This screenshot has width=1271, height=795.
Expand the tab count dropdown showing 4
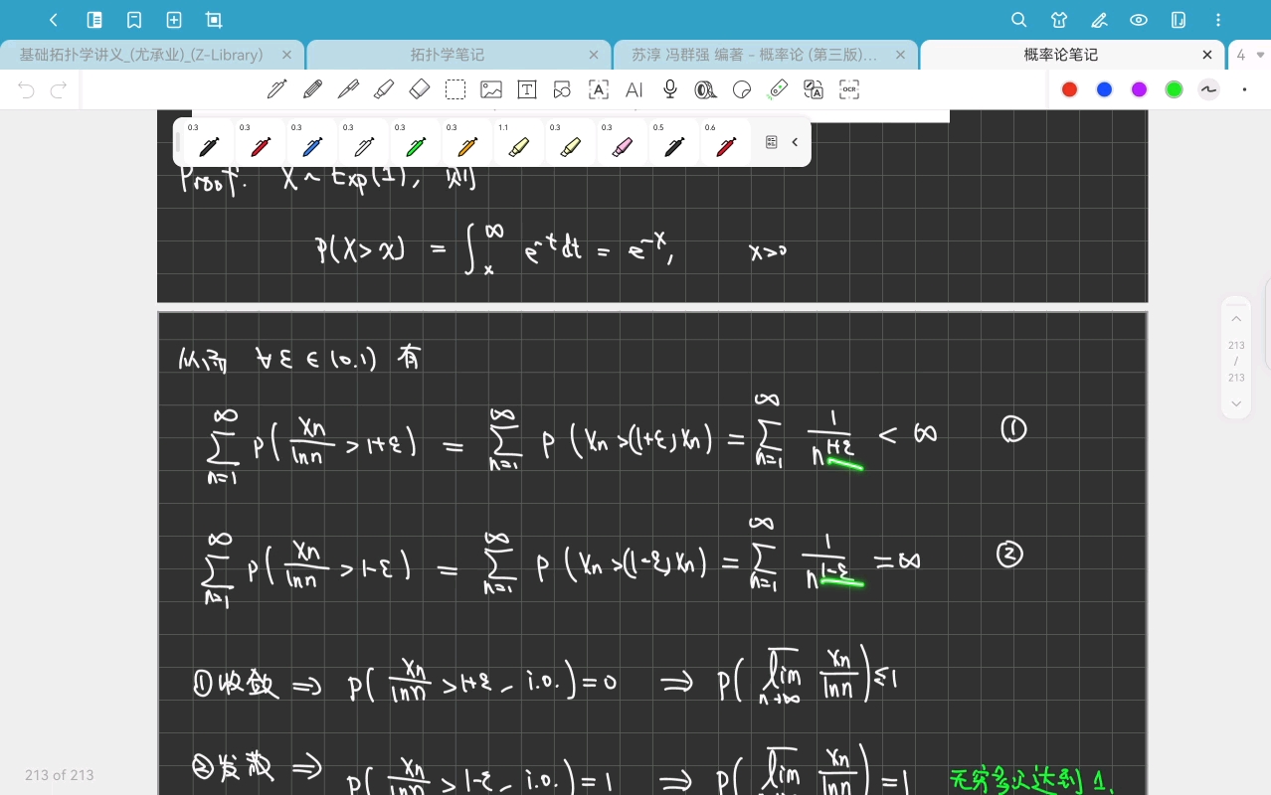tap(1250, 55)
